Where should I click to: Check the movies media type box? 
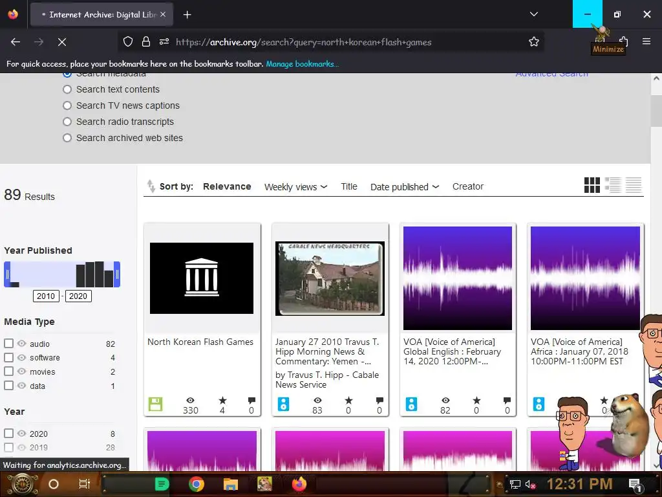pos(8,371)
